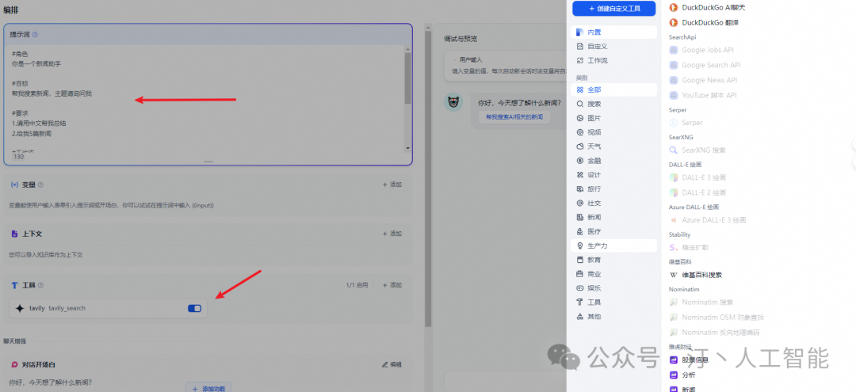Select the 生产力 category

coord(613,245)
